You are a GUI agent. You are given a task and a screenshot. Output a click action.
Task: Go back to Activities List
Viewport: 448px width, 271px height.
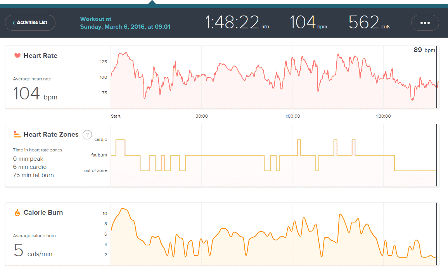pyautogui.click(x=30, y=23)
